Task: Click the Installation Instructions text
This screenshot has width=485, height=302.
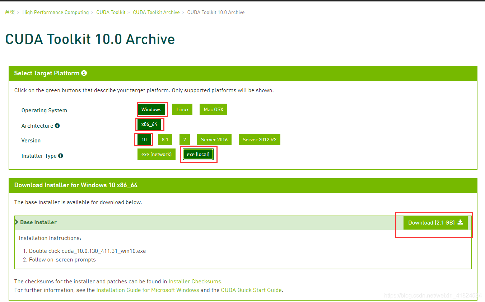Action: click(50, 238)
